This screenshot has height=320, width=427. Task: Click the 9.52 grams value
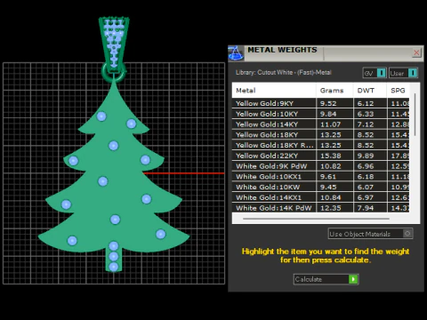pos(328,103)
